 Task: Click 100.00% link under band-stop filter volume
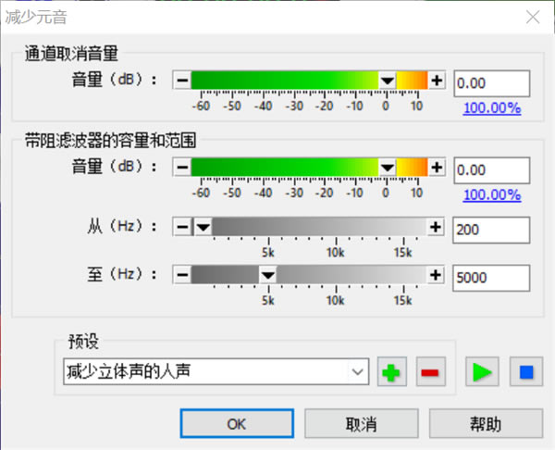(x=491, y=194)
